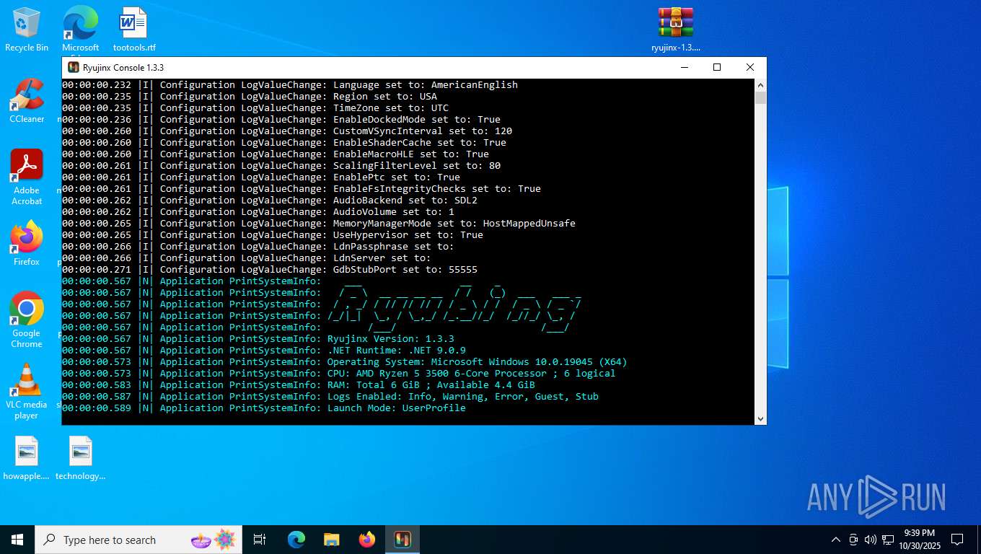Image resolution: width=981 pixels, height=554 pixels.
Task: Click the 'CustomVSyncInterval set to: 120' line
Action: coord(287,131)
